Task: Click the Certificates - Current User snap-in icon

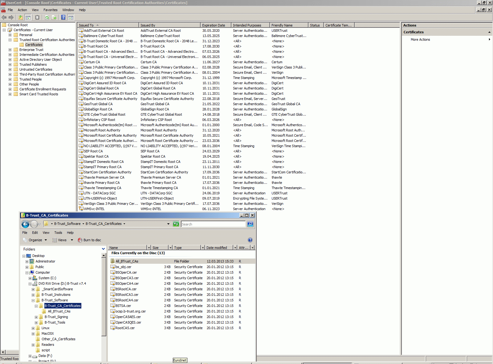Action: click(x=10, y=30)
